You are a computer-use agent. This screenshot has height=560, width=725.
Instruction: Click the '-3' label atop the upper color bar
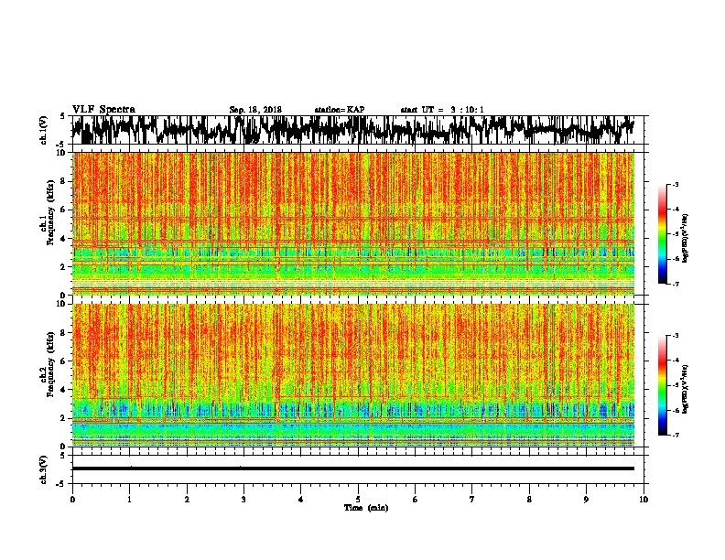676,185
